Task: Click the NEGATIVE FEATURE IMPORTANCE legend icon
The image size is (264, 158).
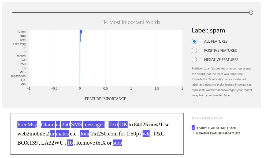Action: click(193, 133)
